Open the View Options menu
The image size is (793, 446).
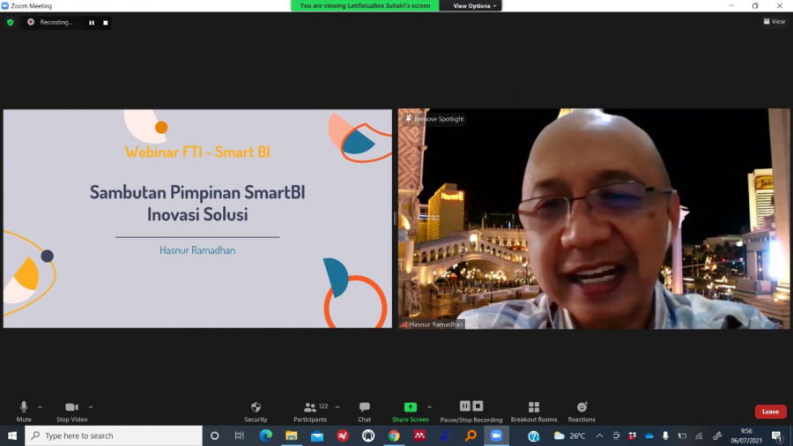[x=476, y=5]
